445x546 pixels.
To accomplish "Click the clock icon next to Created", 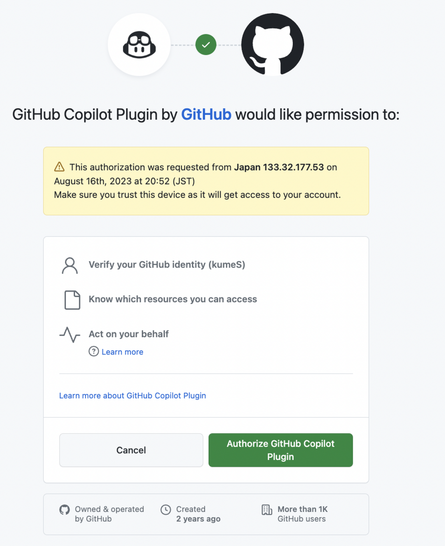I will pos(166,510).
